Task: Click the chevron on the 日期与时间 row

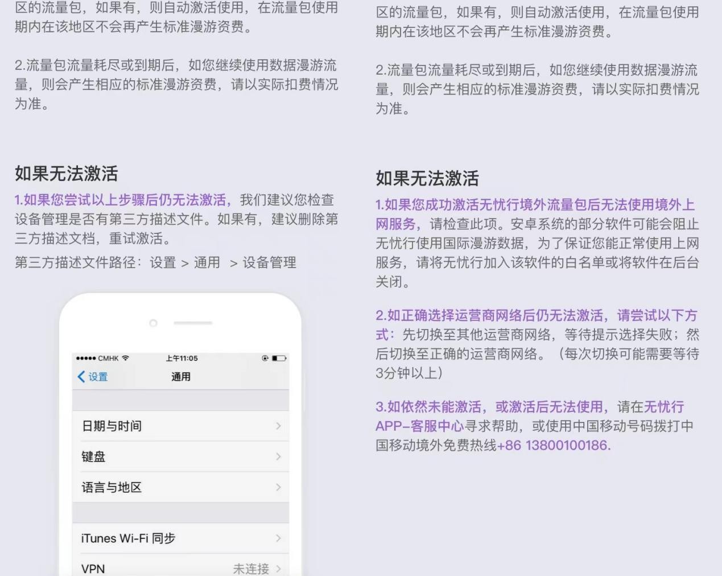Action: 278,426
